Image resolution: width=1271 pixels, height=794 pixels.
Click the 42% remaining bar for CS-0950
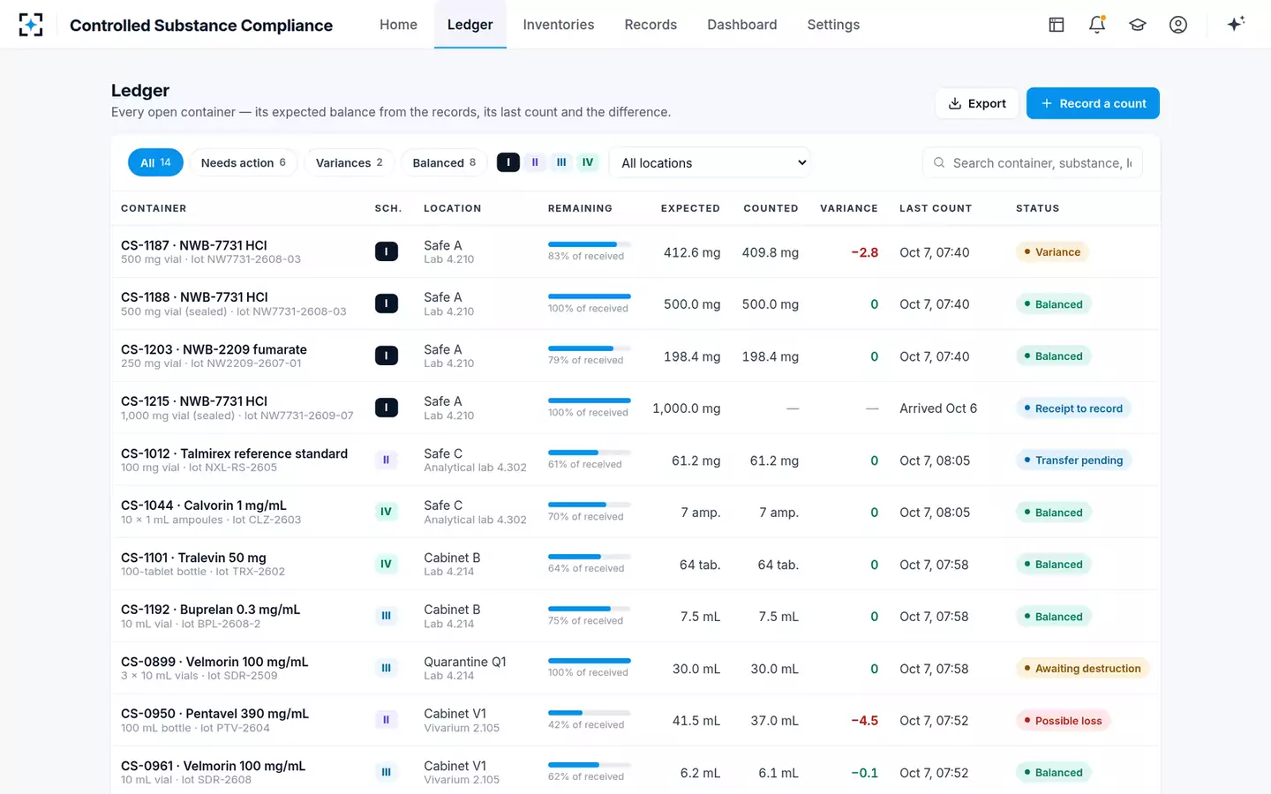[590, 713]
